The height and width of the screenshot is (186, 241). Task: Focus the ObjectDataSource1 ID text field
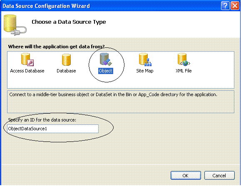click(53, 129)
